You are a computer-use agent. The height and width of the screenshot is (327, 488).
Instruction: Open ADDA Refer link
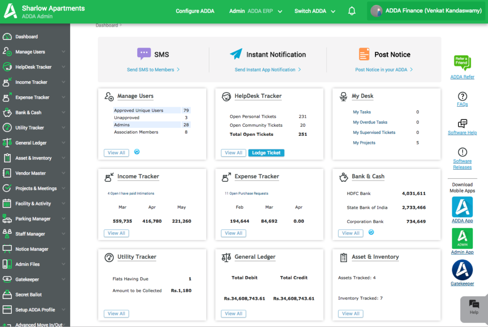(462, 77)
